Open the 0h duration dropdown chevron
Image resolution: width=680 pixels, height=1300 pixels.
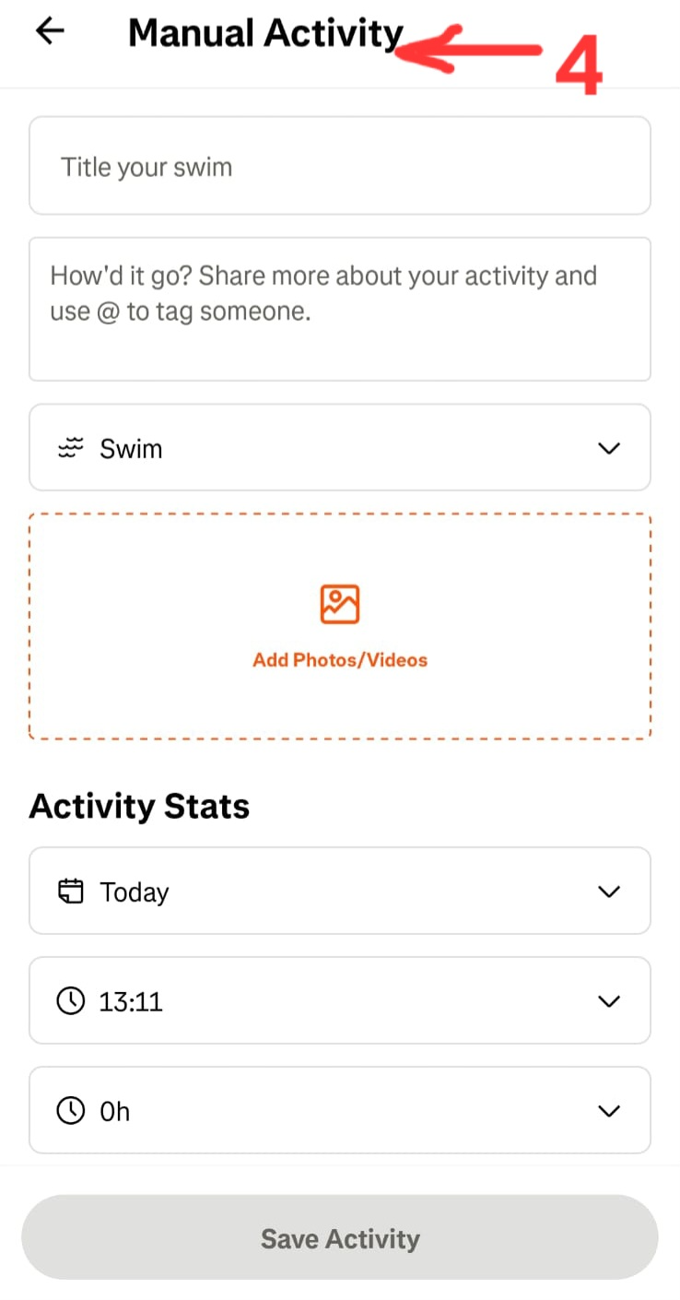(x=609, y=1111)
